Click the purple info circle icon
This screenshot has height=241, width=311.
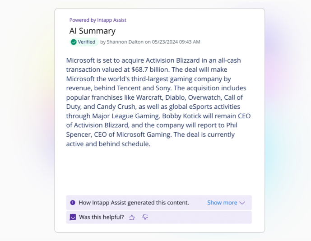point(73,203)
